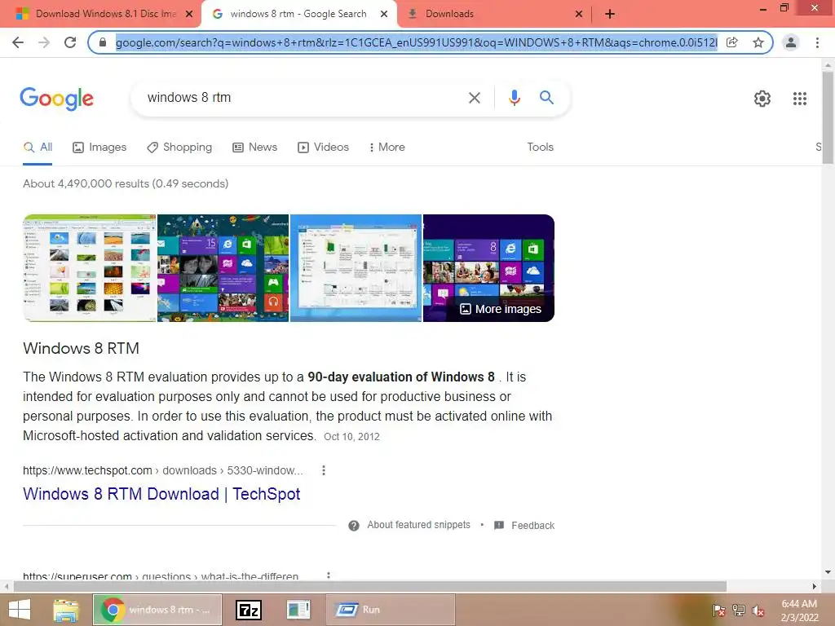
Task: Switch to Videos results
Action: (323, 148)
